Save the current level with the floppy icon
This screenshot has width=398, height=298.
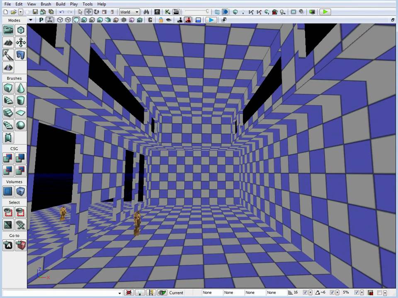point(35,12)
